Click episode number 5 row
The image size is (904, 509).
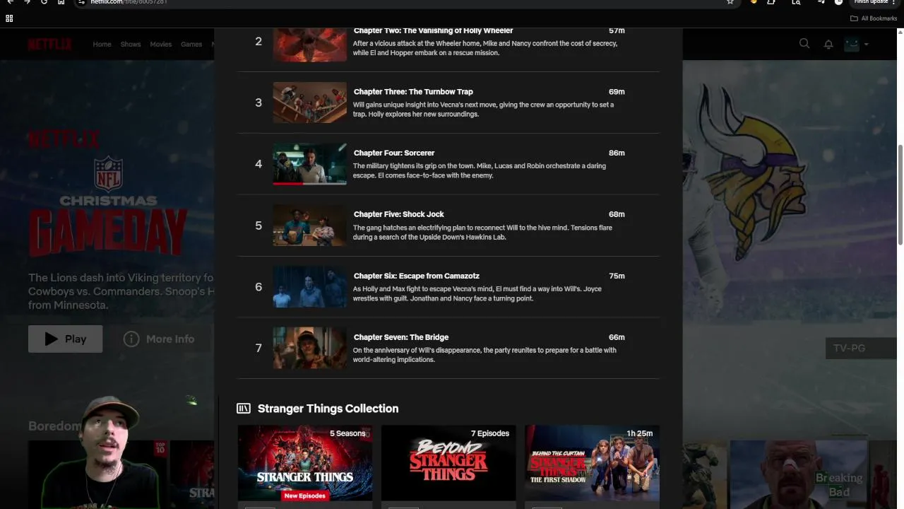448,226
